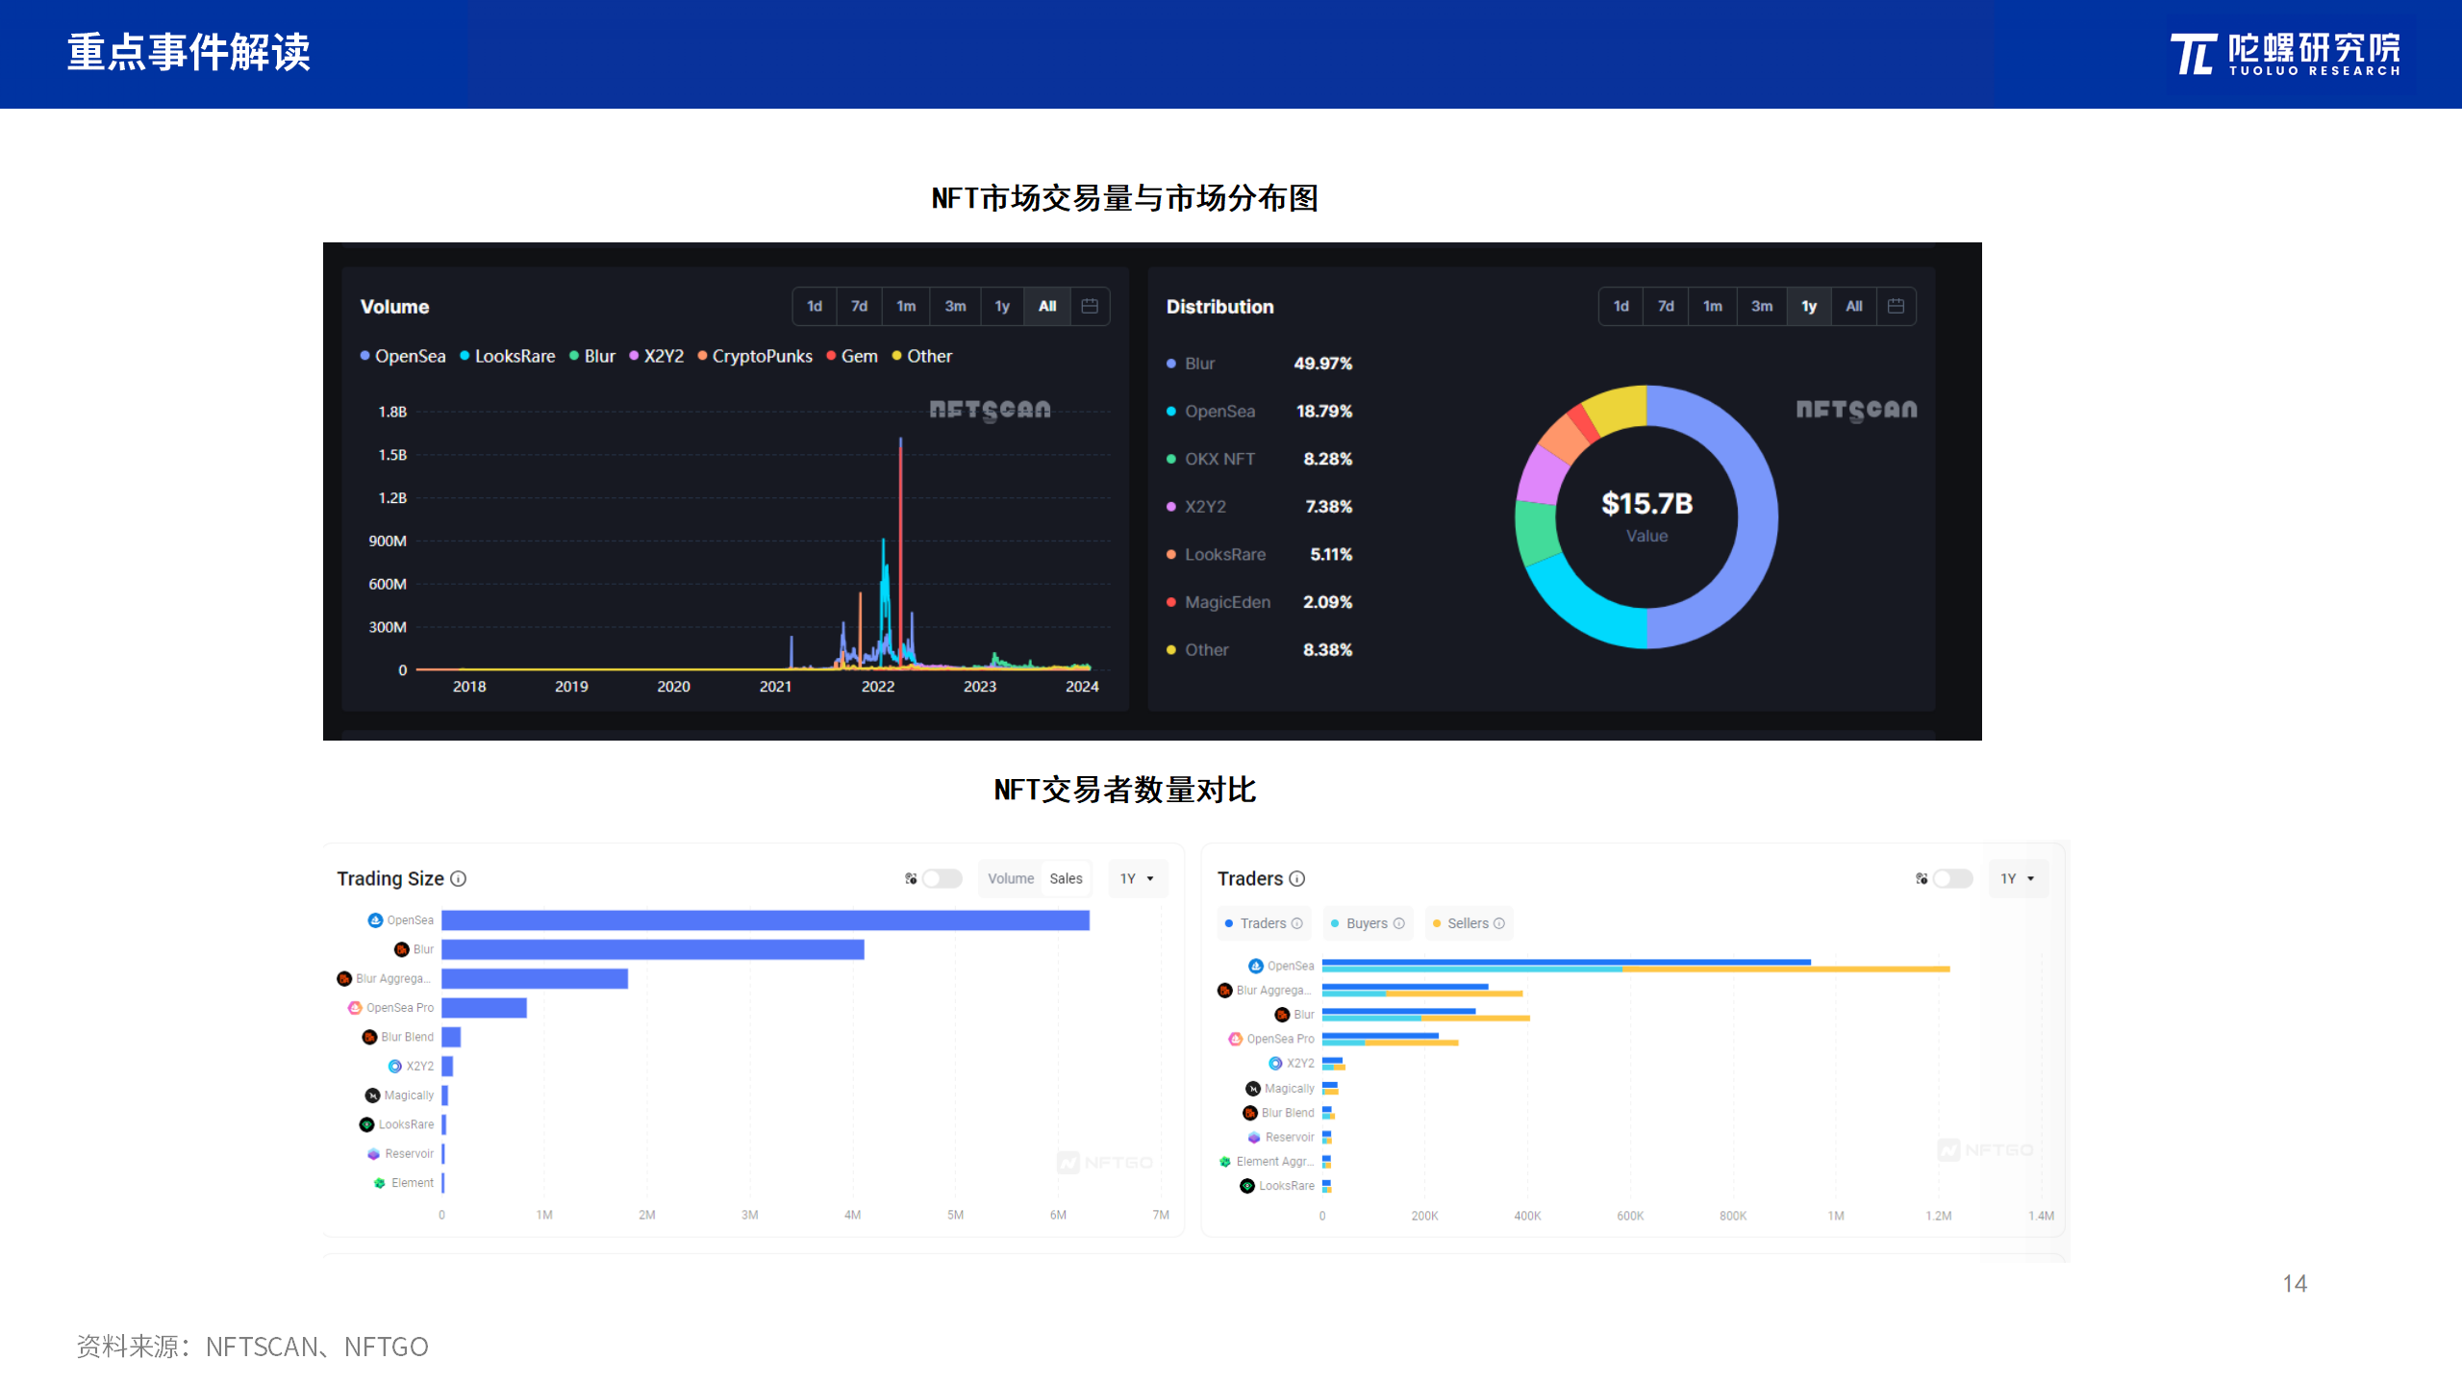Click info icon on Traders legend chip

click(1297, 923)
